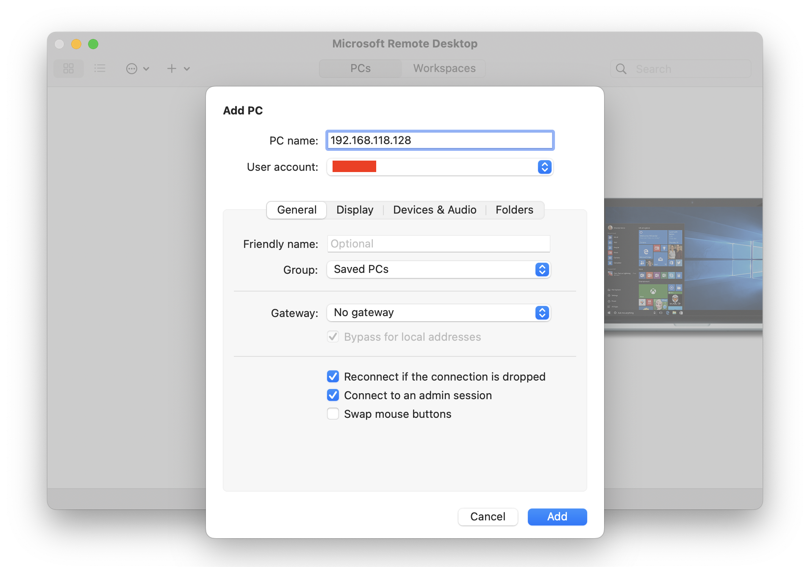This screenshot has height=567, width=810.
Task: Click the search magnifier icon
Action: (621, 69)
